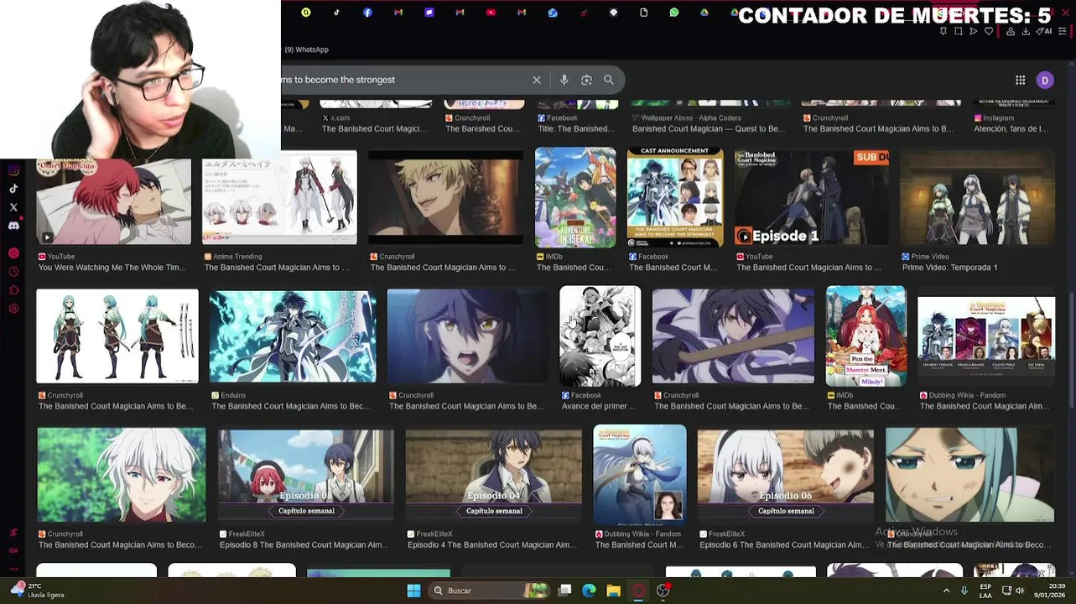The height and width of the screenshot is (604, 1076).
Task: Open Extensions cube icon in sidebar
Action: (x=13, y=290)
